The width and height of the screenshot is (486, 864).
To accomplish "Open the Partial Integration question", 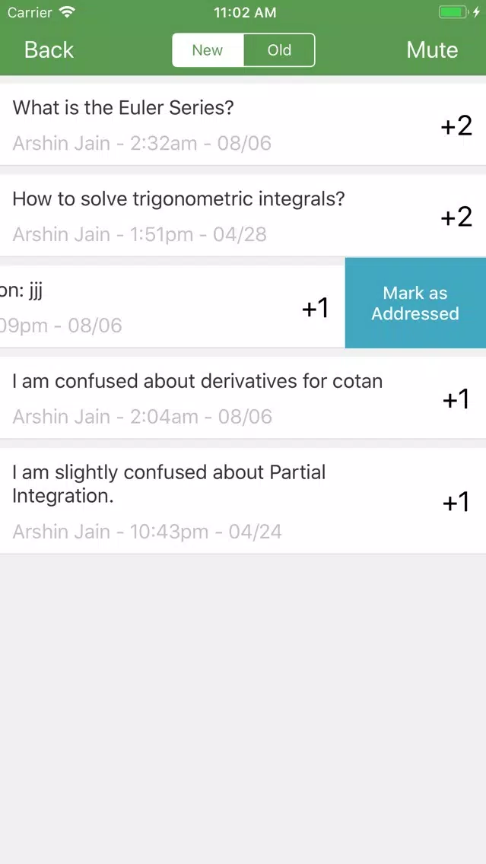I will click(243, 501).
